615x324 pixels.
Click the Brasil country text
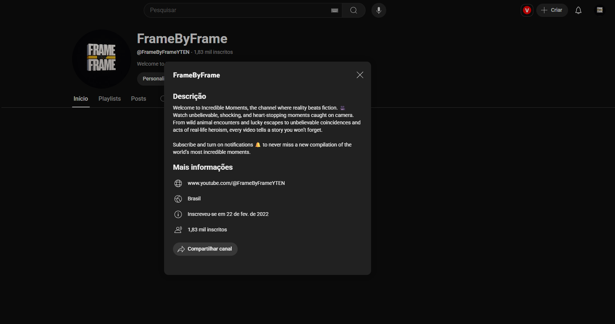tap(194, 198)
